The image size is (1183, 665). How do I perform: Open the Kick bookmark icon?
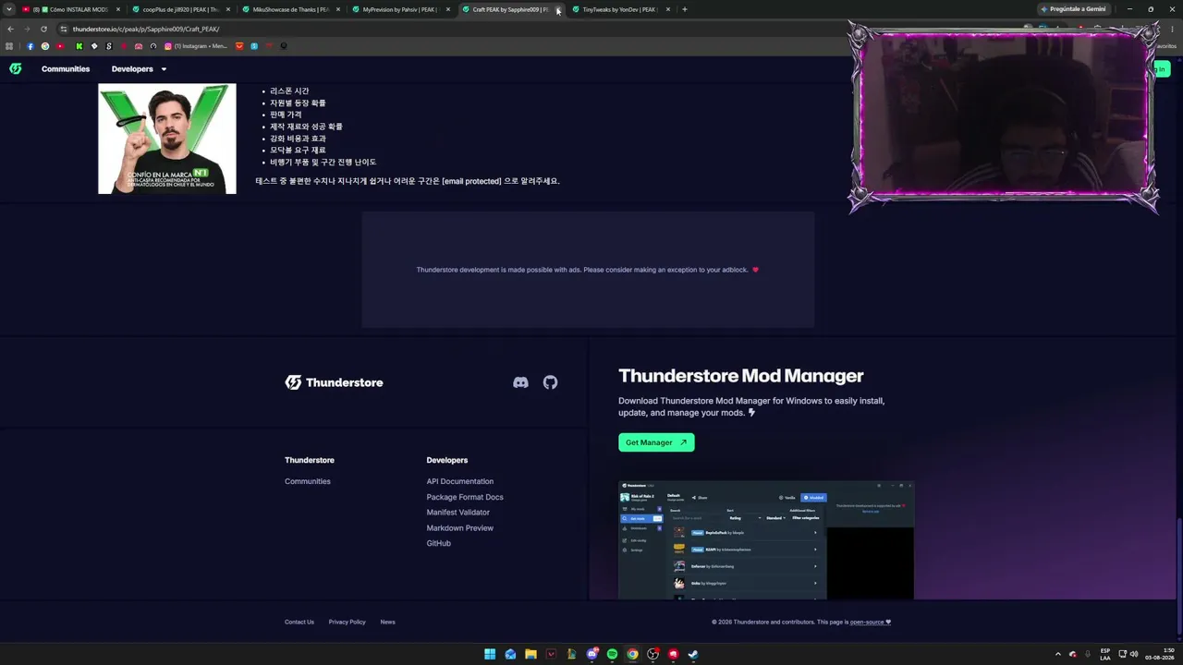[x=79, y=46]
